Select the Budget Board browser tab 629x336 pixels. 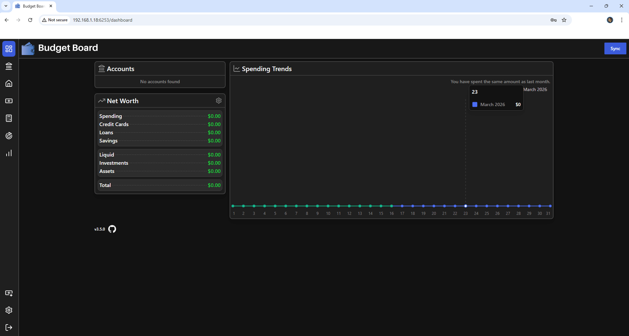[x=33, y=6]
